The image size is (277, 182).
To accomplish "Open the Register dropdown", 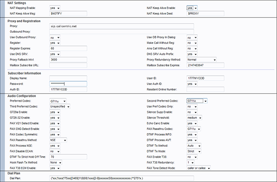I will [x=55, y=43].
